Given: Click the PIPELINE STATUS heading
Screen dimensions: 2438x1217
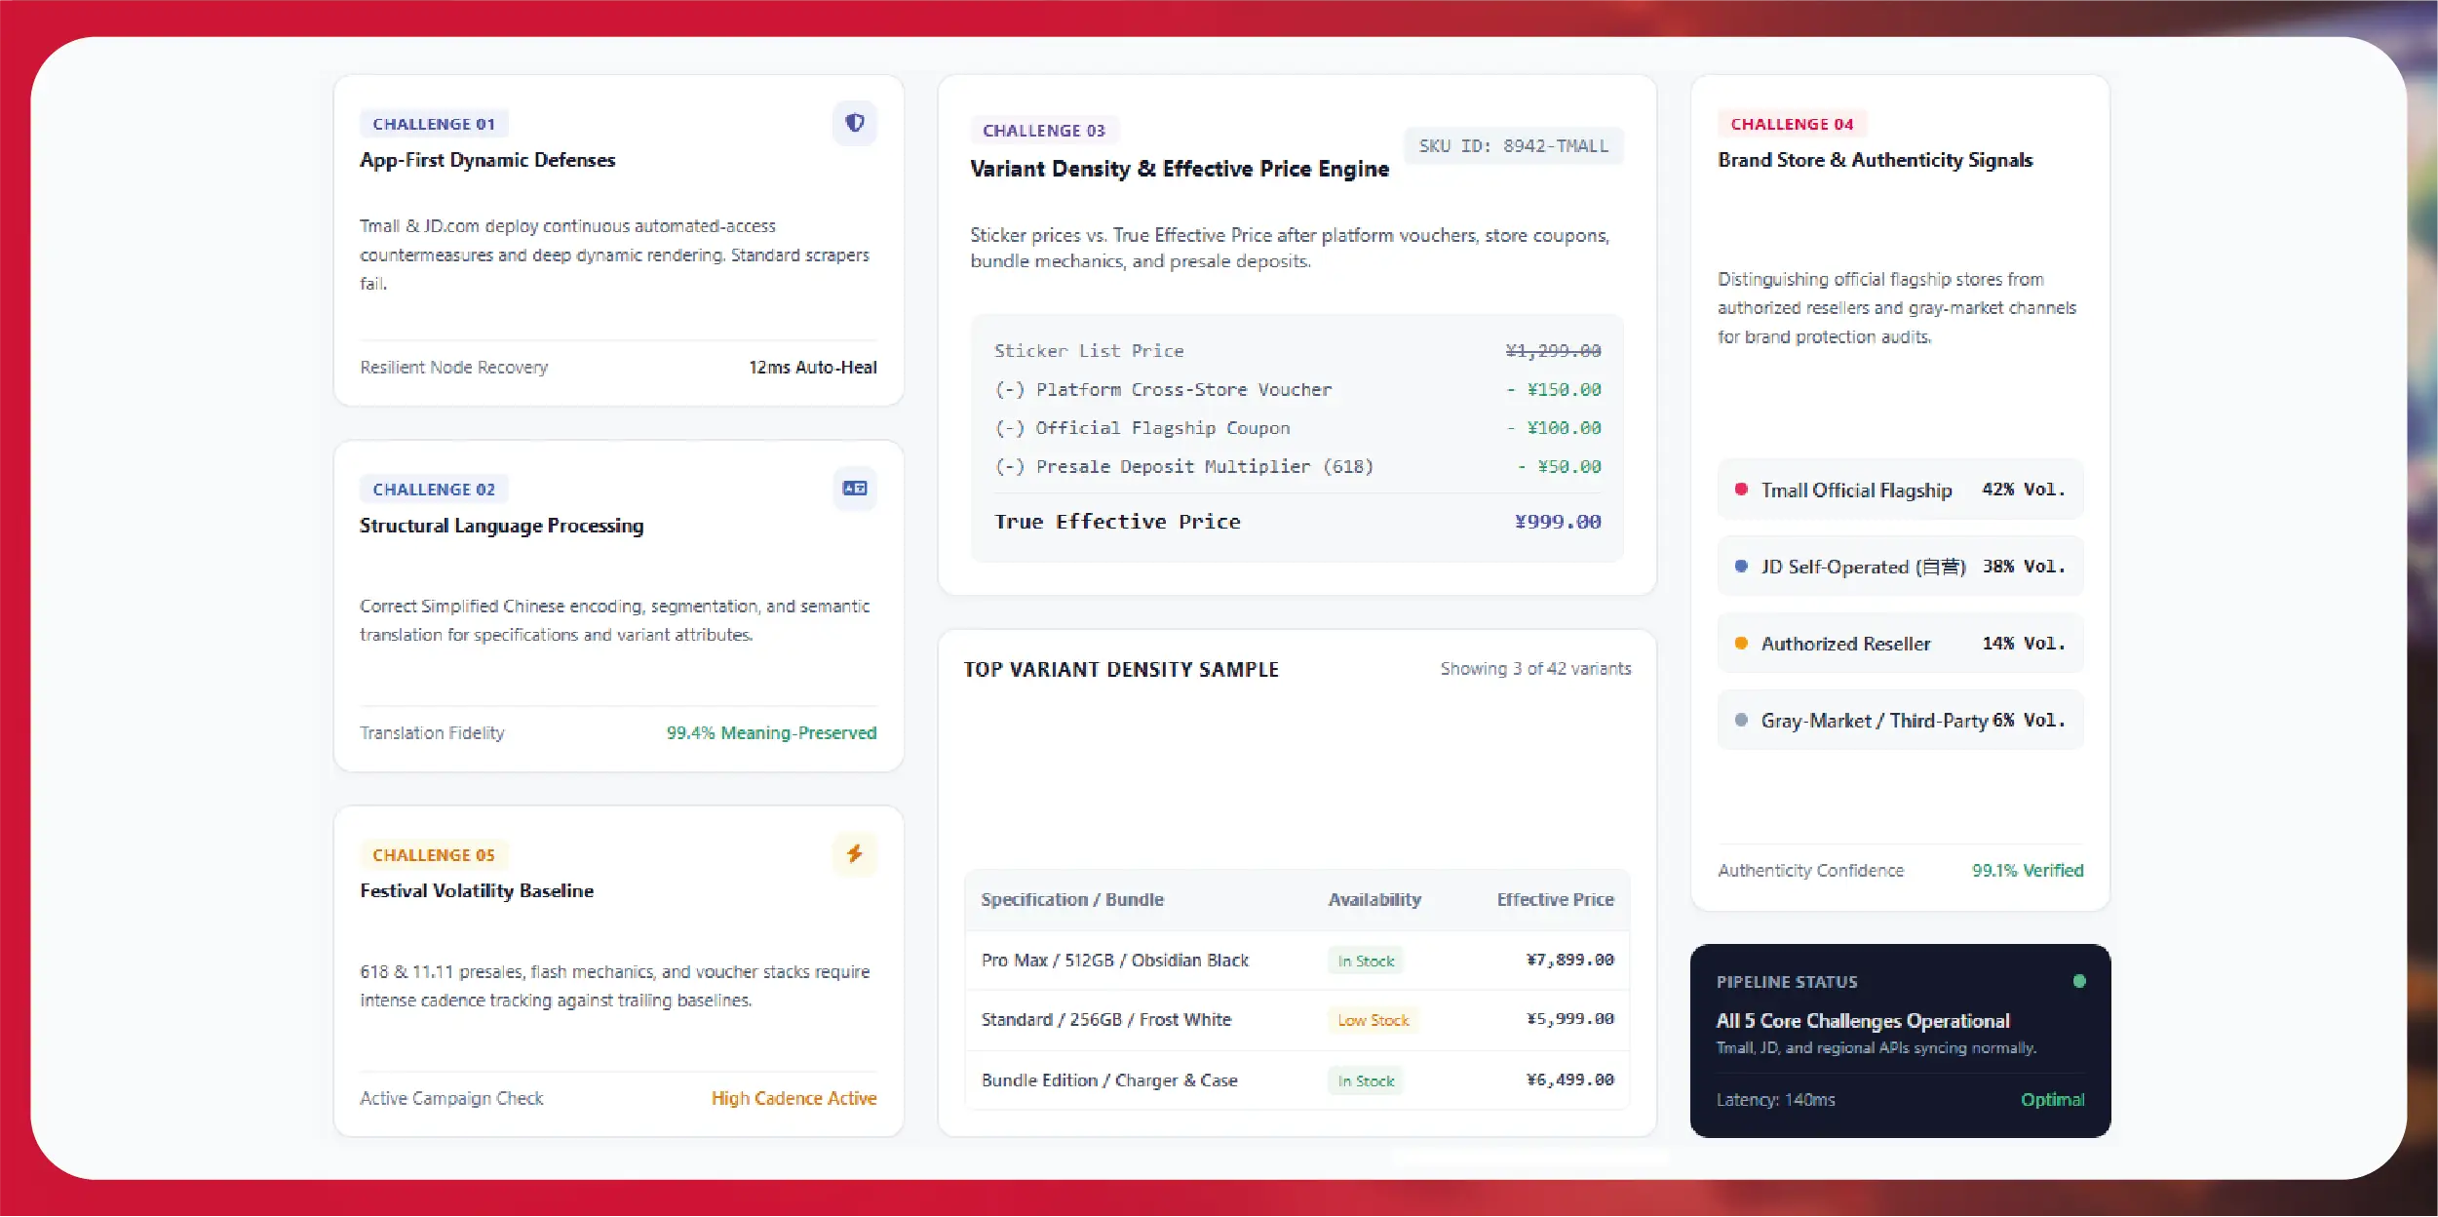Looking at the screenshot, I should click(x=1787, y=982).
